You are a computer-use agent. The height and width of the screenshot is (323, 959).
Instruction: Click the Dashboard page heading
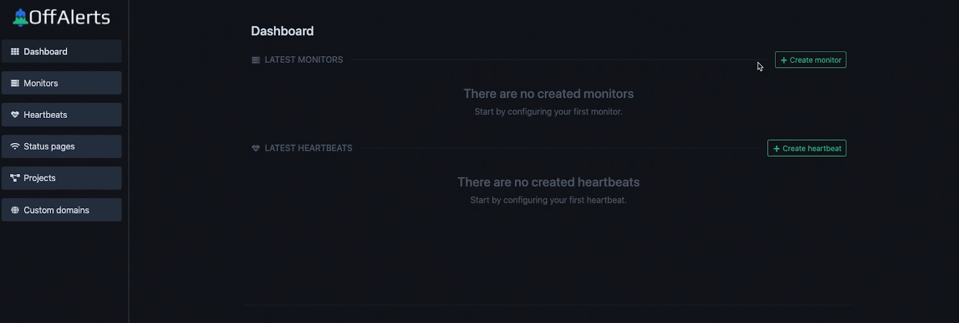point(282,31)
